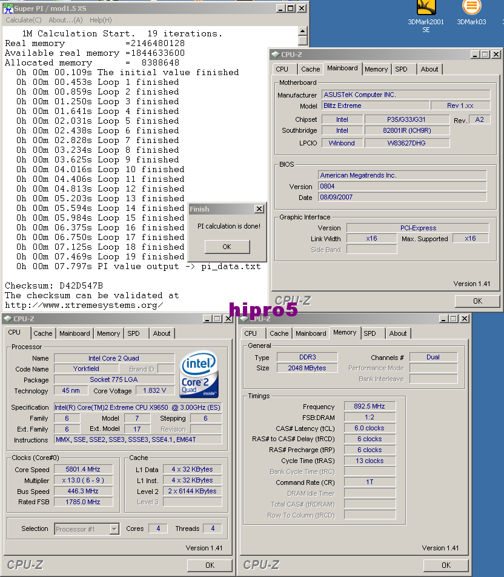Select About tab in Memory CPU-Z window
The image size is (504, 577).
(x=397, y=333)
